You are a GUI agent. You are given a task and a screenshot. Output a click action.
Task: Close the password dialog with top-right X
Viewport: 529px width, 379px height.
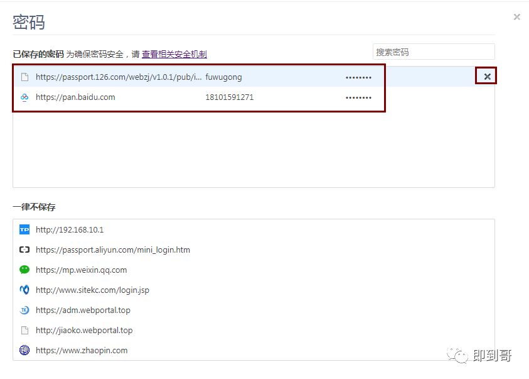click(516, 17)
